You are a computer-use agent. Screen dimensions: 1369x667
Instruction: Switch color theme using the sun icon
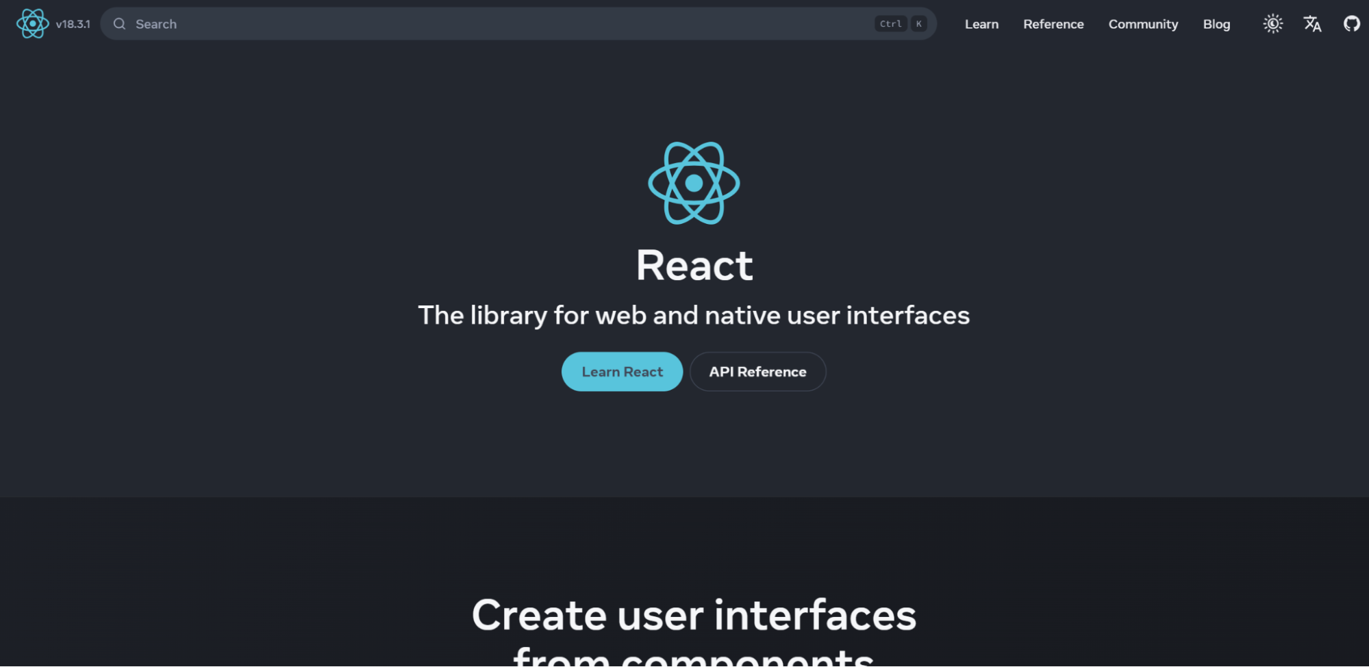coord(1272,23)
